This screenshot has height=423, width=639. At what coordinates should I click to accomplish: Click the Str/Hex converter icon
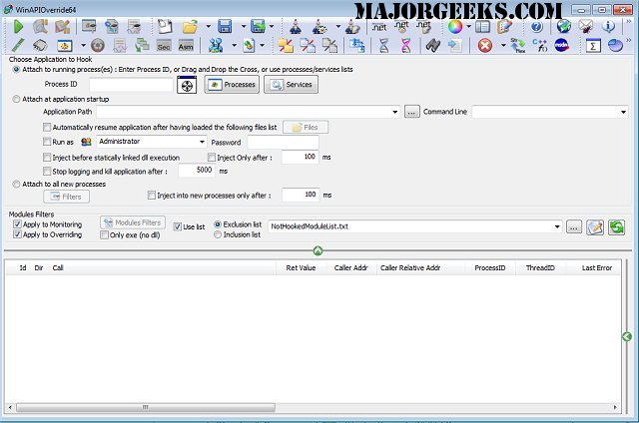[517, 45]
